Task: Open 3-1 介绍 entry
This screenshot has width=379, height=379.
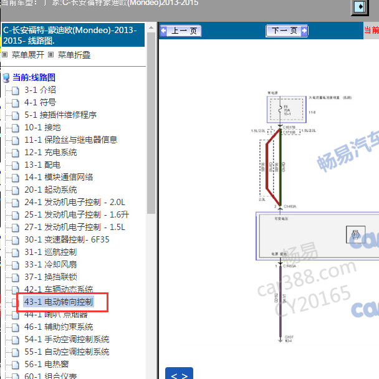Action: click(40, 90)
